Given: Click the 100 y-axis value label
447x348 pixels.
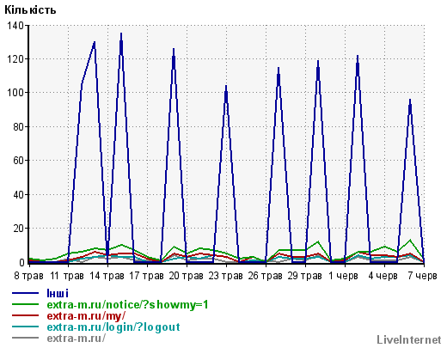Looking at the screenshot, I should pyautogui.click(x=15, y=93).
